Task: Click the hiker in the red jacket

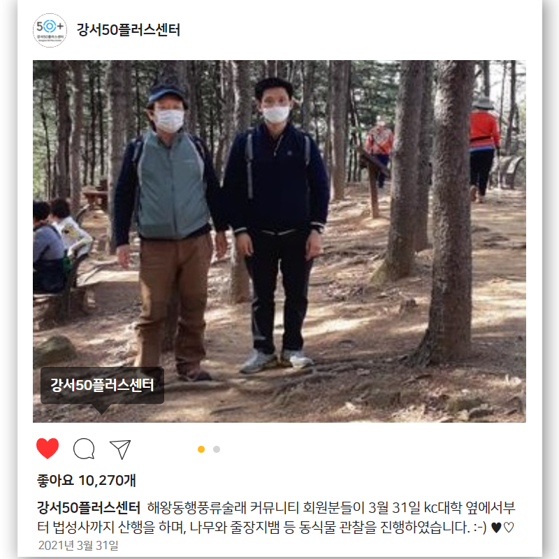Action: [483, 150]
